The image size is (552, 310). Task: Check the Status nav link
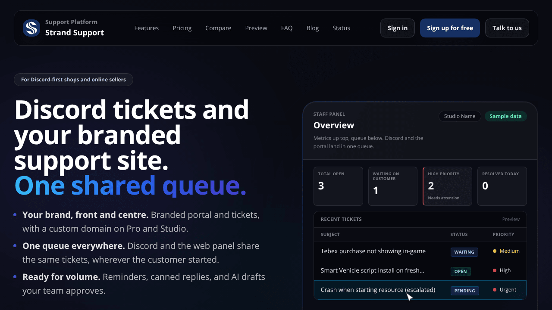(341, 28)
